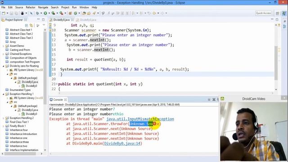The width and height of the screenshot is (288, 162).
Task: Minimize the Project Explorer panel
Action: tap(38, 19)
